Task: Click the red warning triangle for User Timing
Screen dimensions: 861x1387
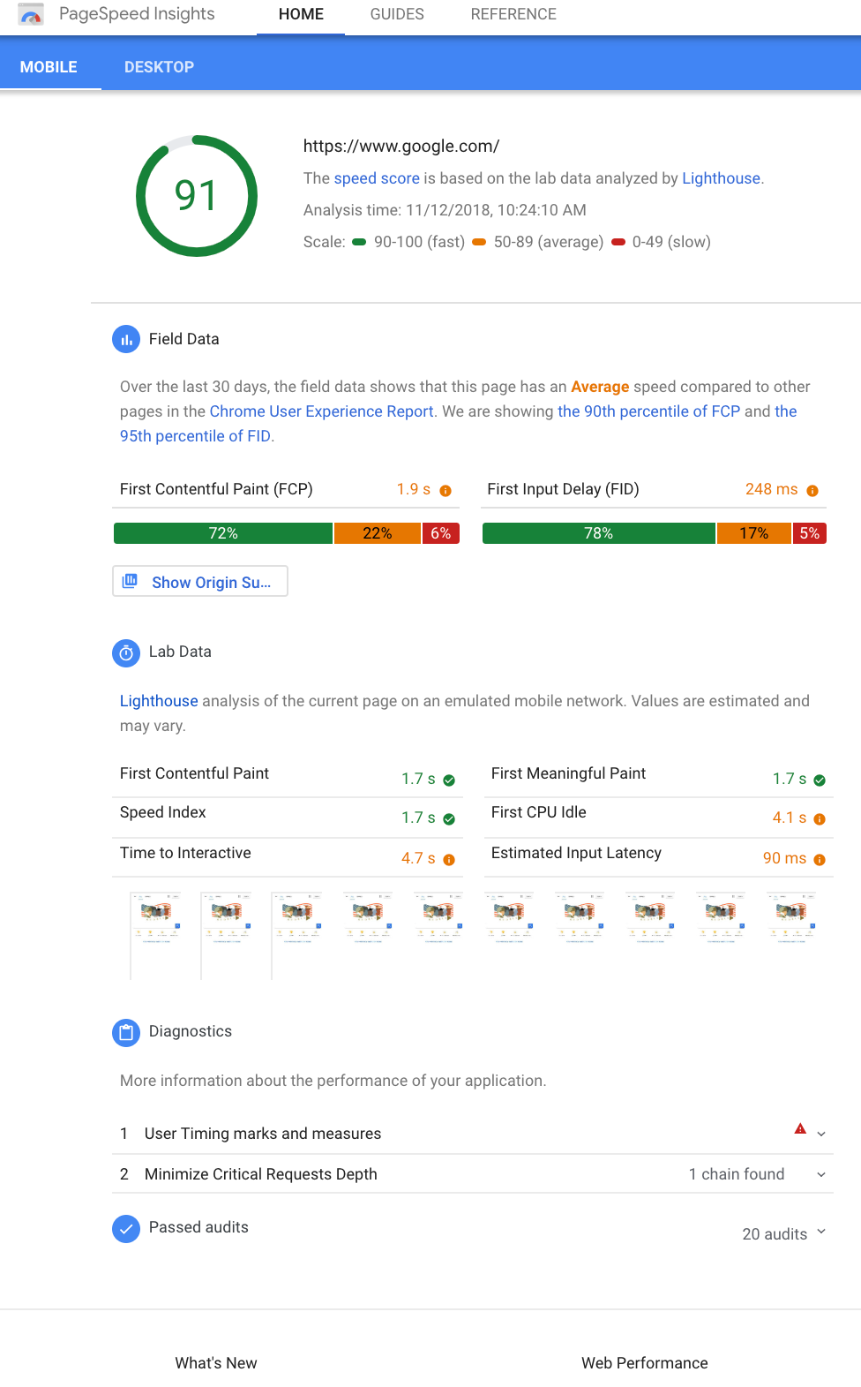Action: (800, 1128)
